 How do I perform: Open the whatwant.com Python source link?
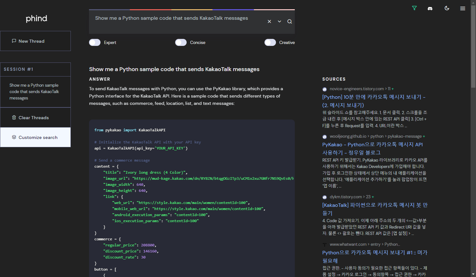tap(375, 256)
